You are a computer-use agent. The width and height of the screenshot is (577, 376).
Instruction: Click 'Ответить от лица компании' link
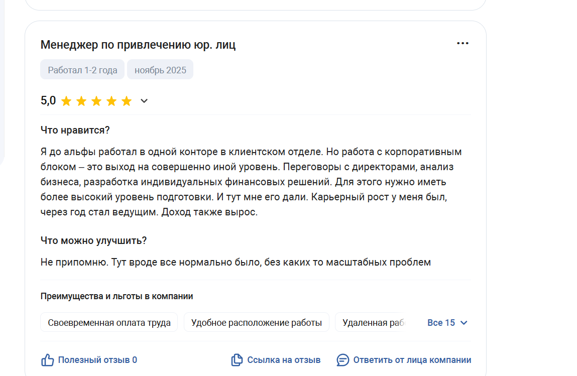point(412,360)
